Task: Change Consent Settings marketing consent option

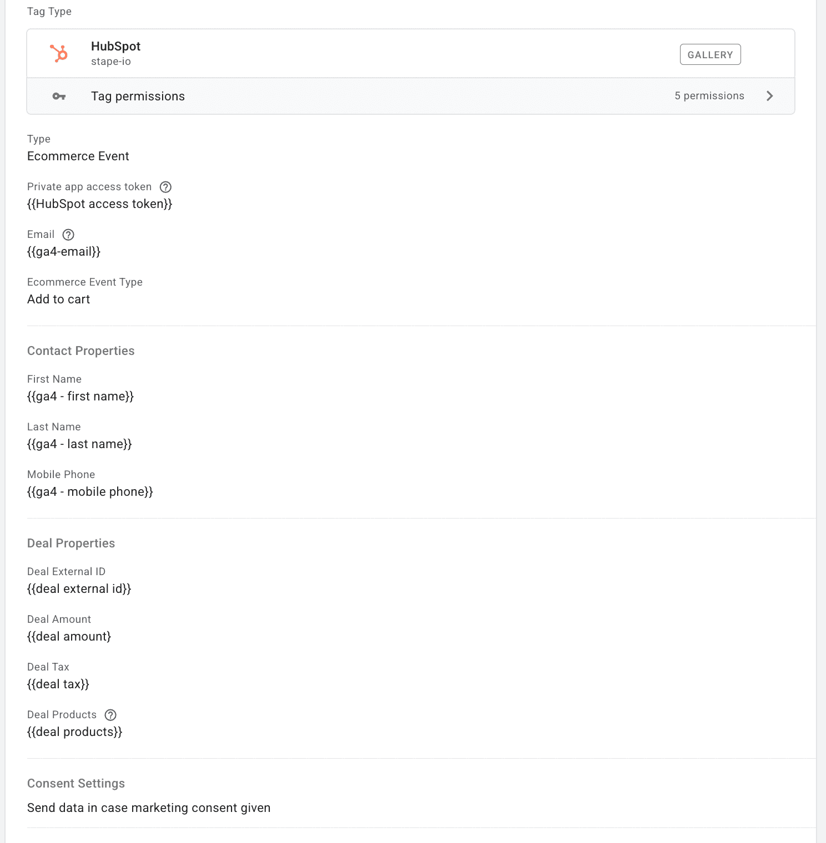Action: pyautogui.click(x=149, y=808)
